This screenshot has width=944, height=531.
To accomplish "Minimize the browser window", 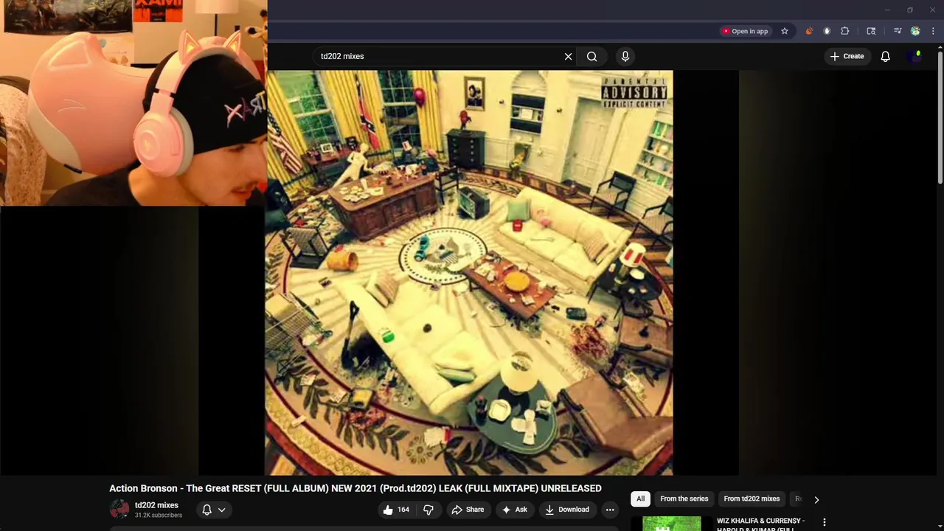I will pyautogui.click(x=887, y=10).
